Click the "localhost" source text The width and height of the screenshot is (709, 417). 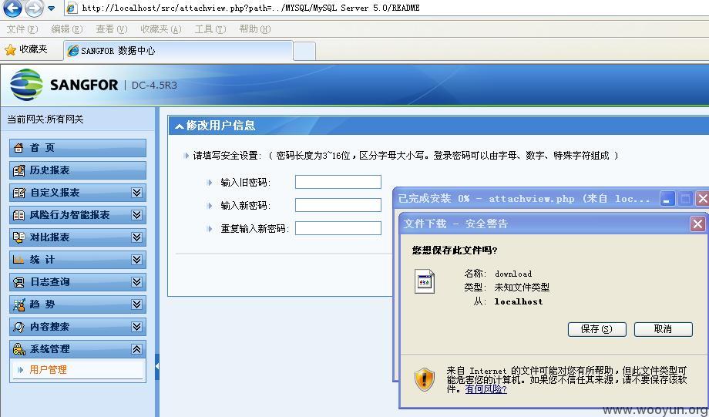(519, 301)
